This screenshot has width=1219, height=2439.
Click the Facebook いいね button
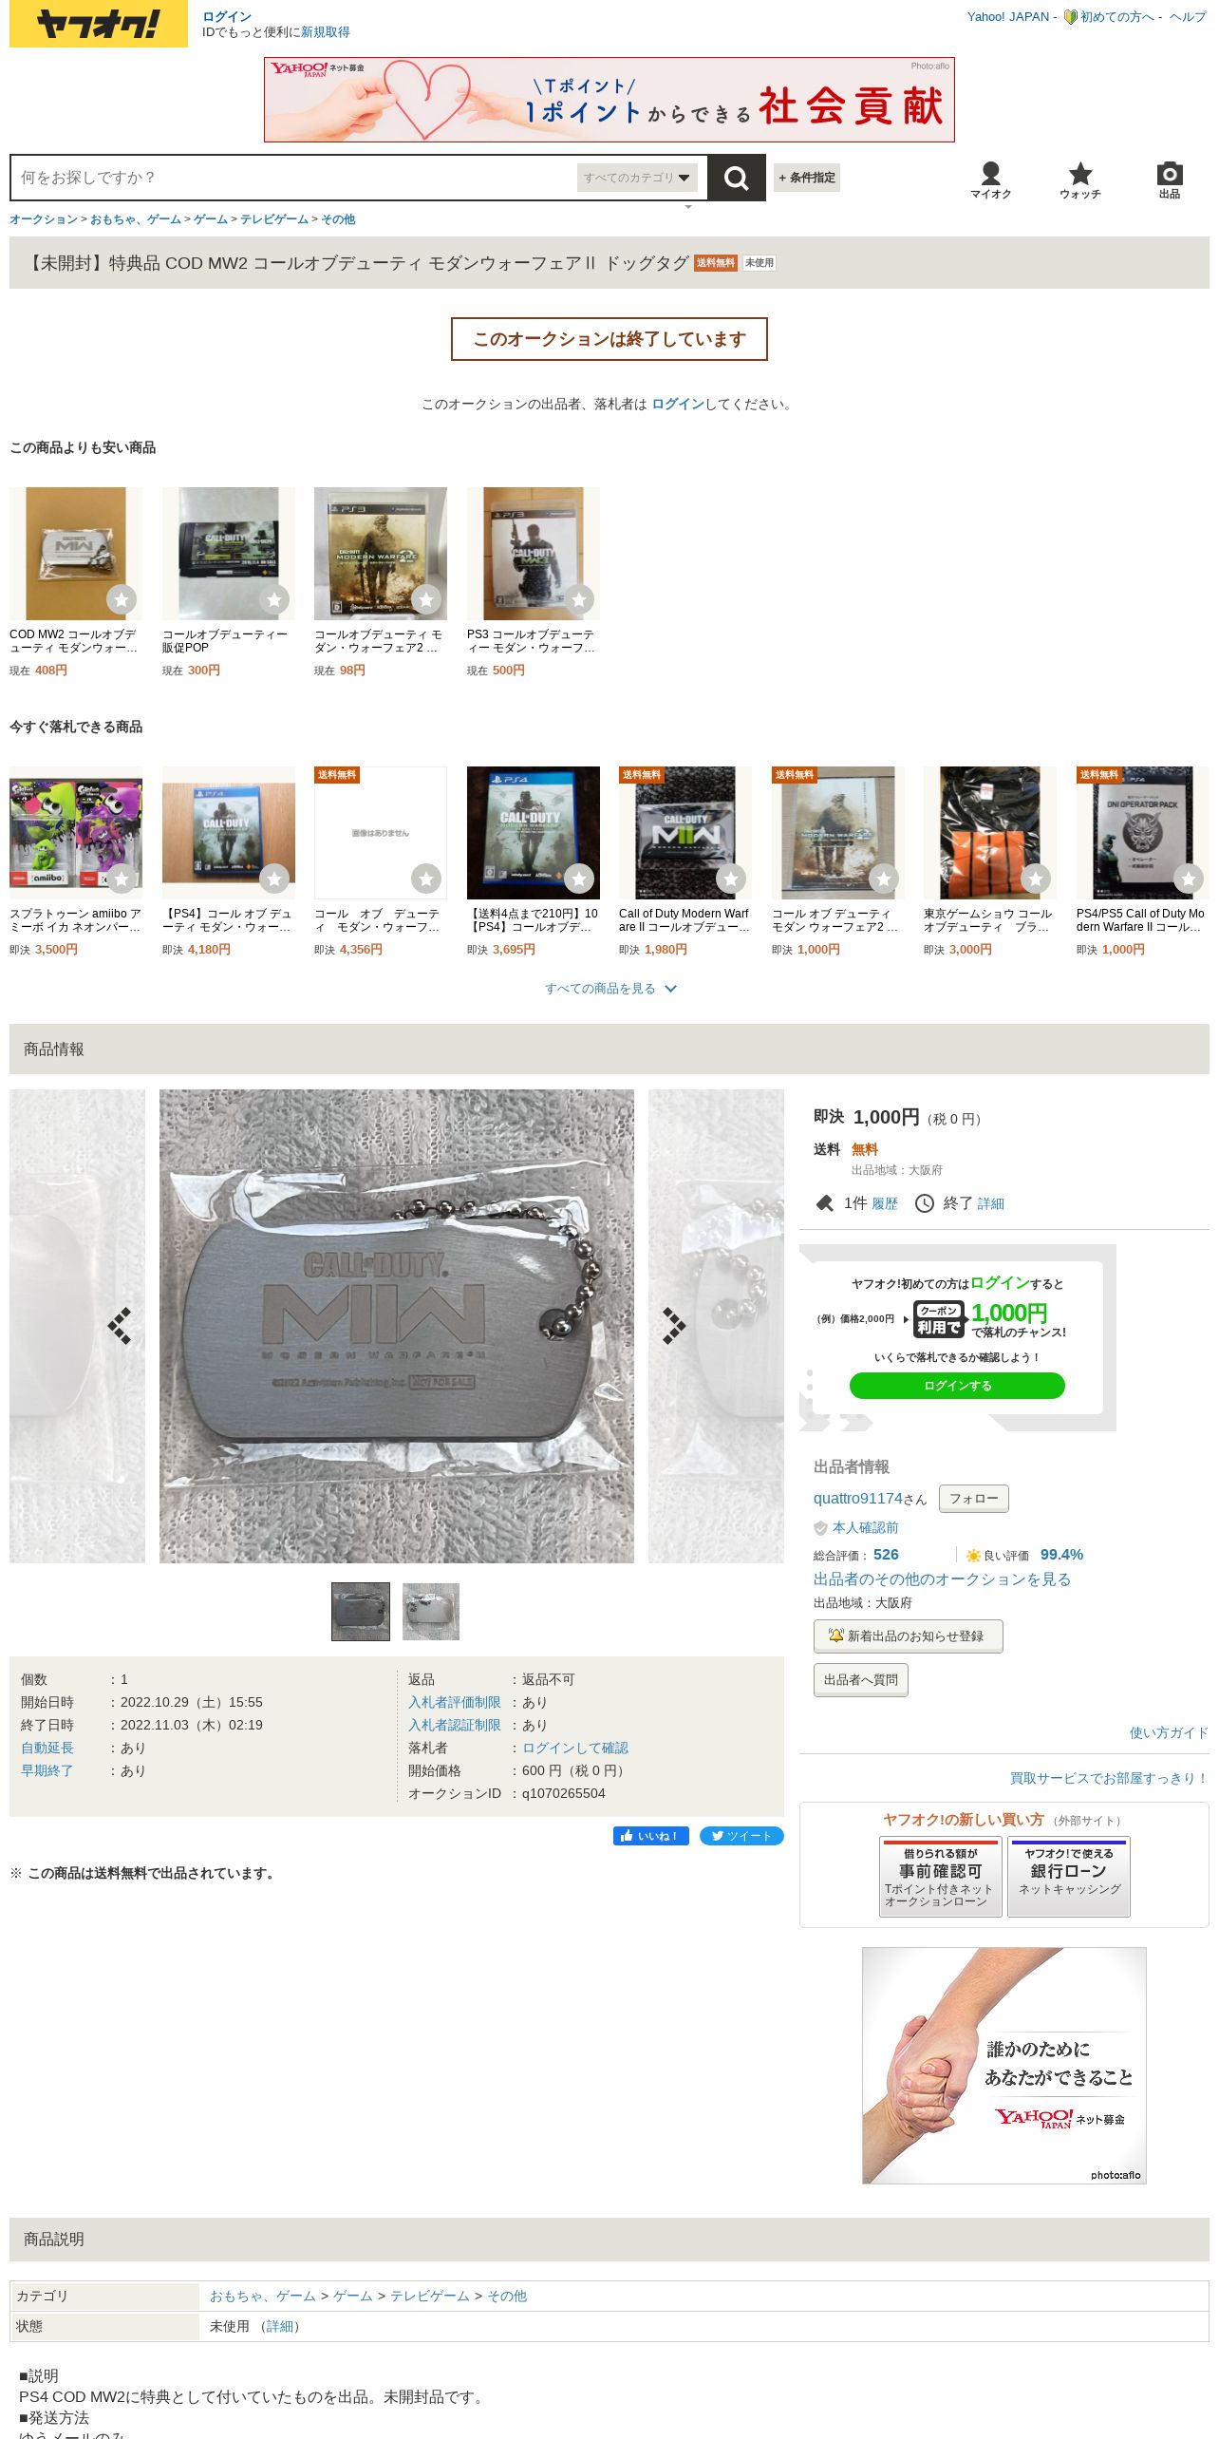click(650, 1836)
